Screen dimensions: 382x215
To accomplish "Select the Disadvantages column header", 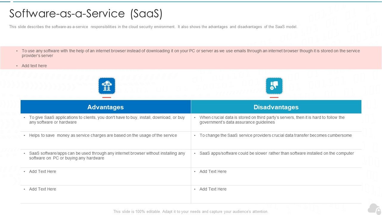I will coord(276,107).
